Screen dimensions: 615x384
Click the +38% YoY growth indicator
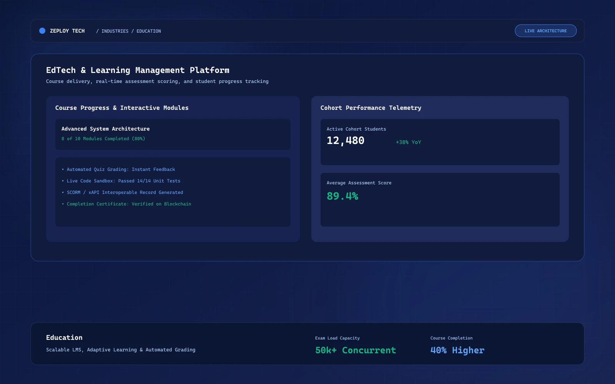click(x=409, y=142)
